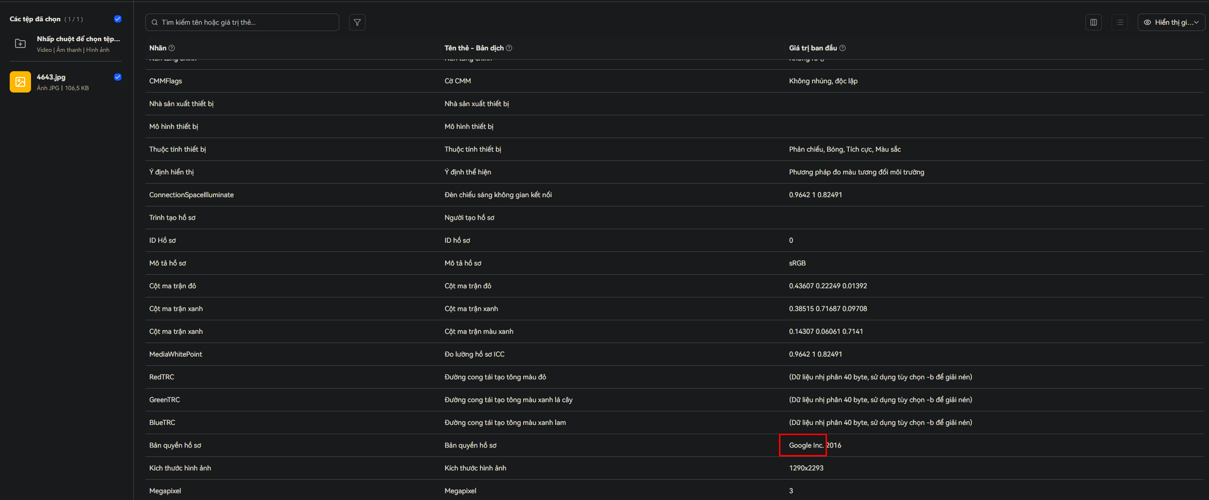Click the Megapixel label cell

pos(165,491)
